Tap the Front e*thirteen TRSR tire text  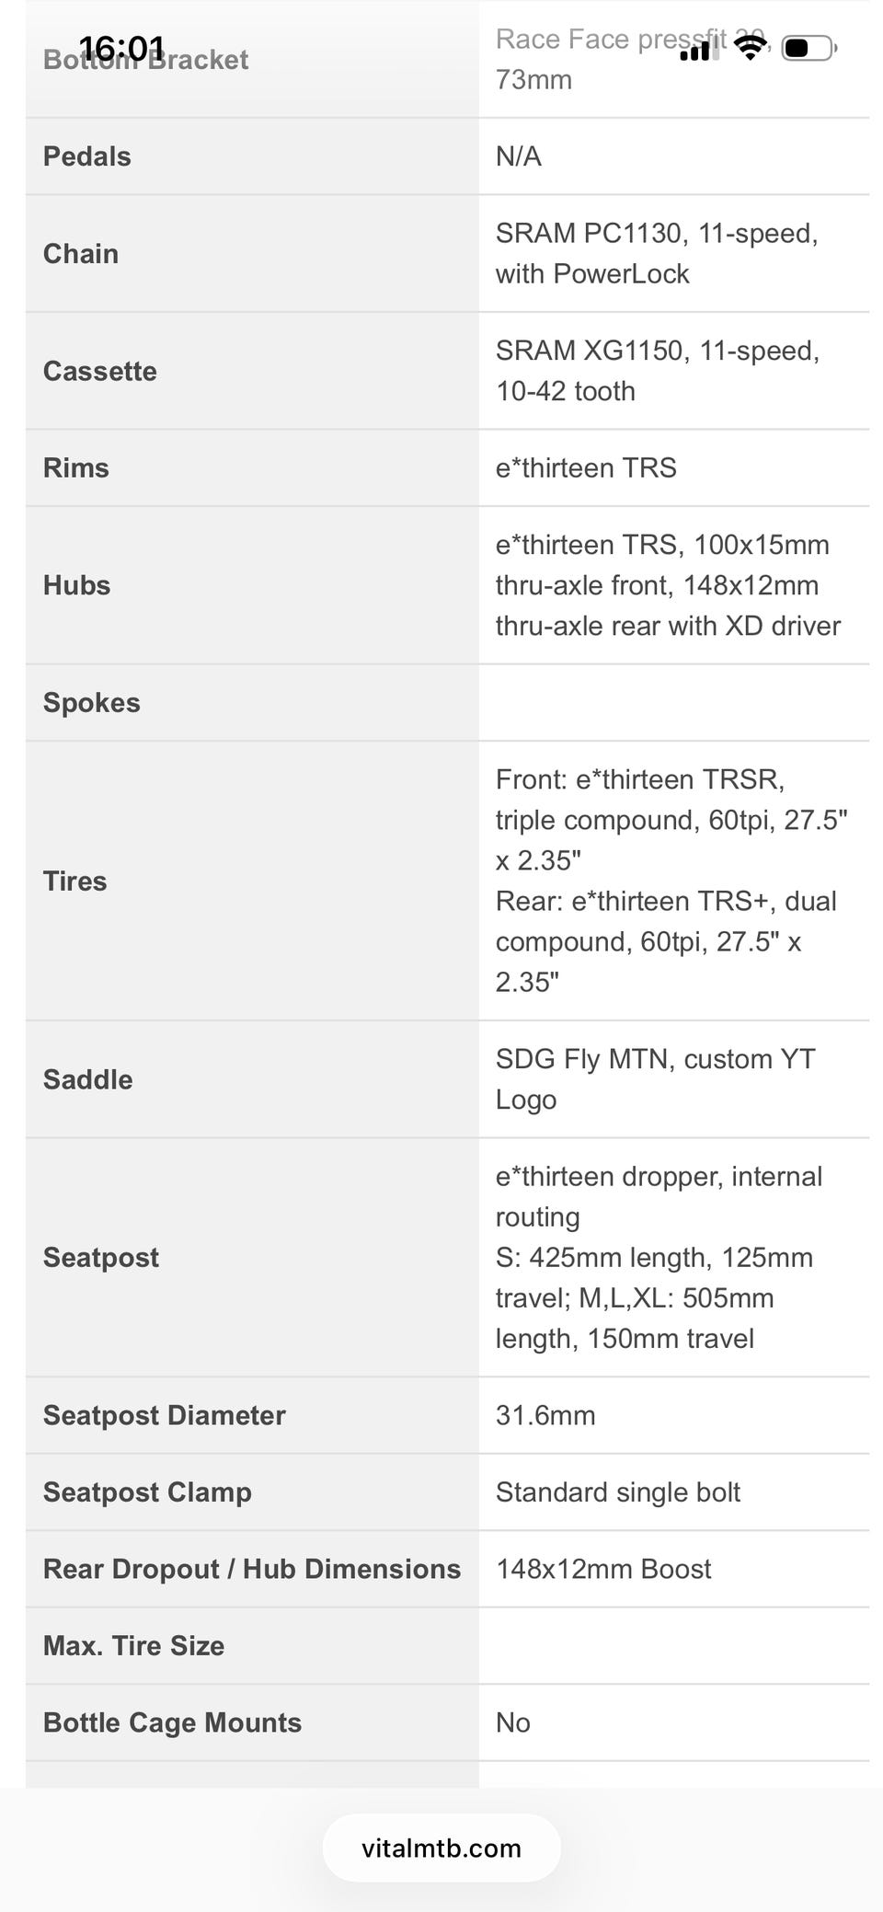coord(671,820)
